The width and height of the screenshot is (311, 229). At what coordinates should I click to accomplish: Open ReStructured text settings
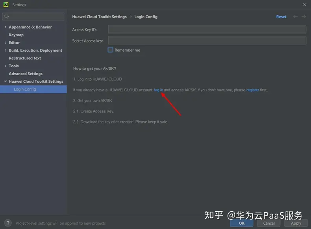pyautogui.click(x=25, y=58)
